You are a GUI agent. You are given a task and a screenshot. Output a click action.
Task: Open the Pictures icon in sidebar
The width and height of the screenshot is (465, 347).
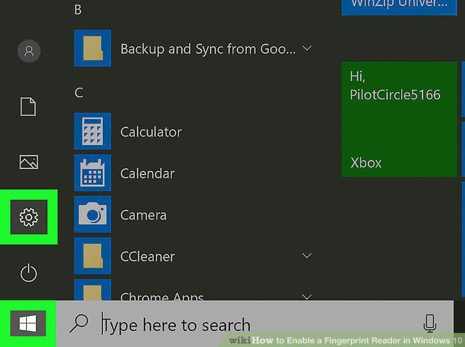click(x=29, y=162)
